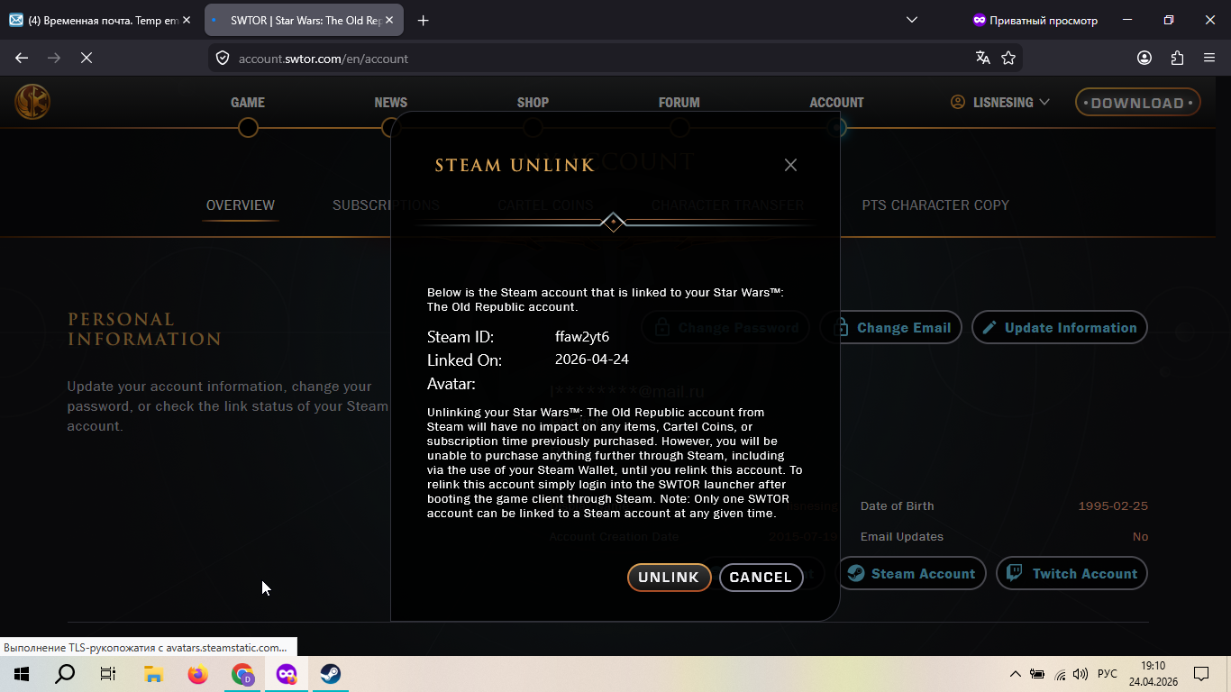Click the Update Information button
The height and width of the screenshot is (692, 1231).
[x=1059, y=328]
